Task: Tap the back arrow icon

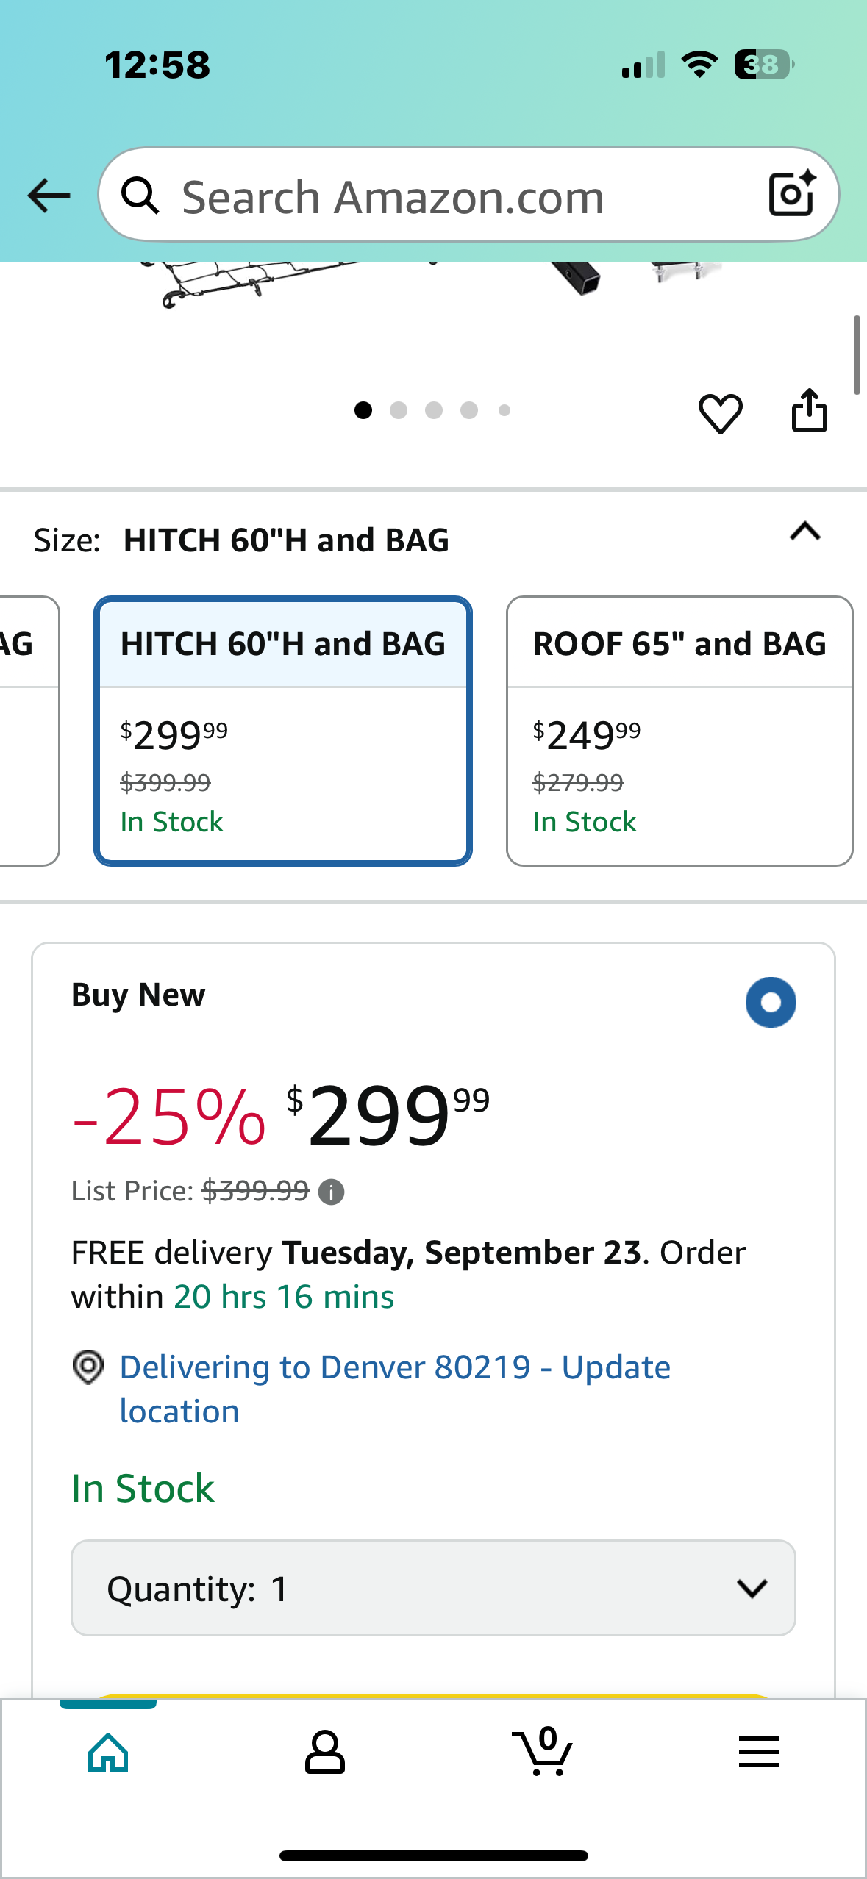Action: tap(49, 196)
